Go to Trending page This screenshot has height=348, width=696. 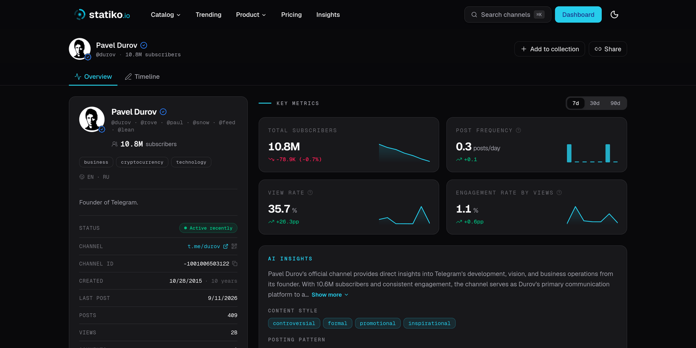[208, 15]
